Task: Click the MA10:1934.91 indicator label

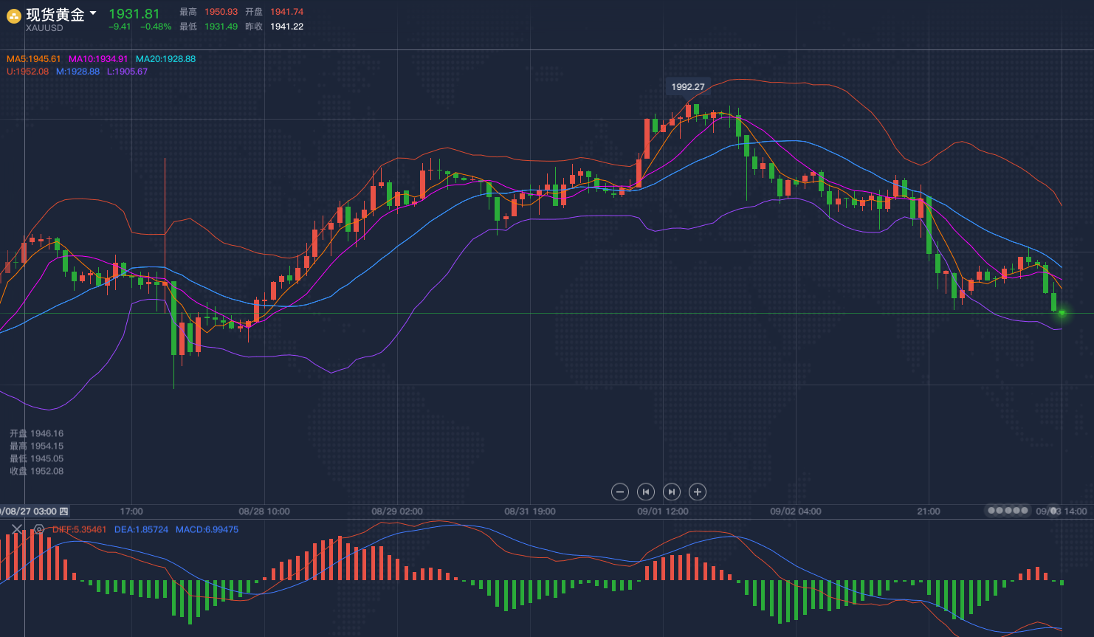Action: point(98,59)
